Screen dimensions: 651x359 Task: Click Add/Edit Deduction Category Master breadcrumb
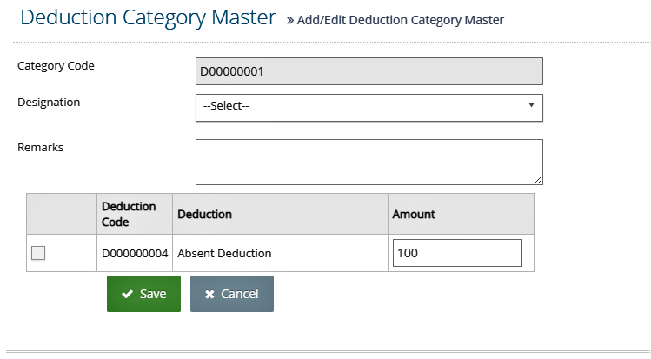(400, 20)
